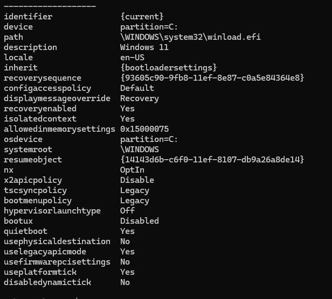Click the resumeobject GUID value
Image resolution: width=332 pixels, height=299 pixels.
(x=212, y=160)
